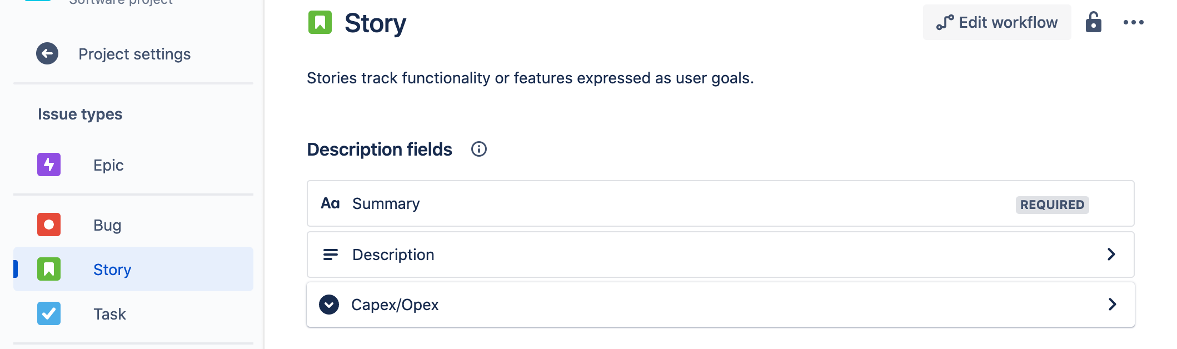Click the Description paragraph lines icon

[x=331, y=255]
